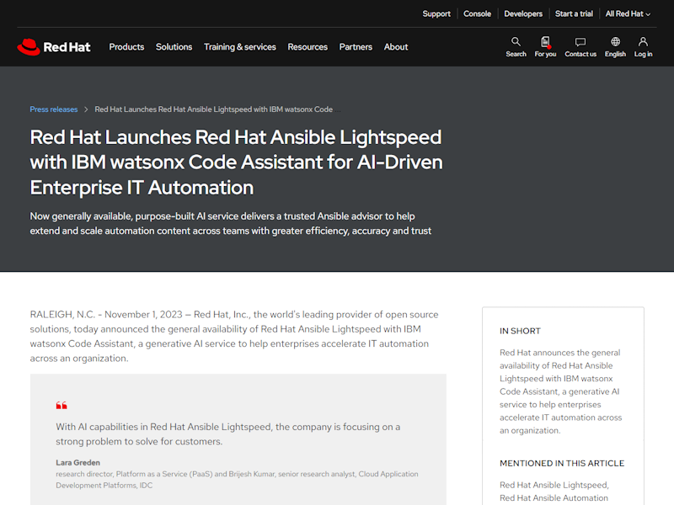The height and width of the screenshot is (505, 674).
Task: Click the Start a trial link
Action: coord(574,13)
